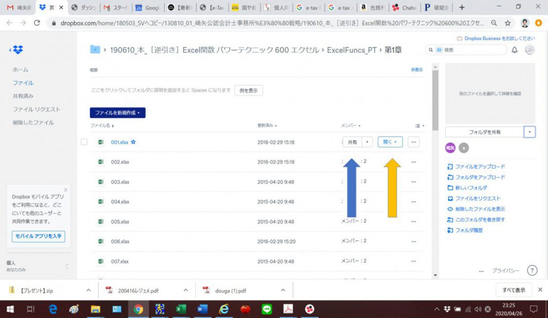The image size is (548, 318).
Task: Open the Excel app on the taskbar
Action: pos(181,309)
